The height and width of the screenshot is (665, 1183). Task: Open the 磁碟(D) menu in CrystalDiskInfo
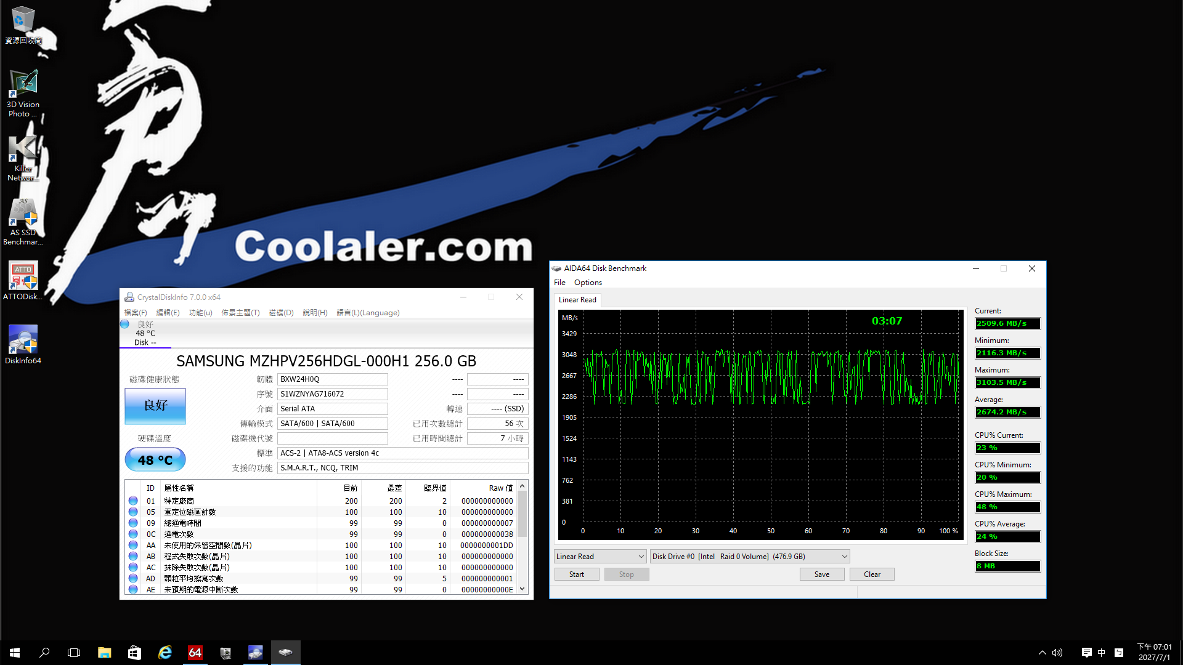click(281, 313)
